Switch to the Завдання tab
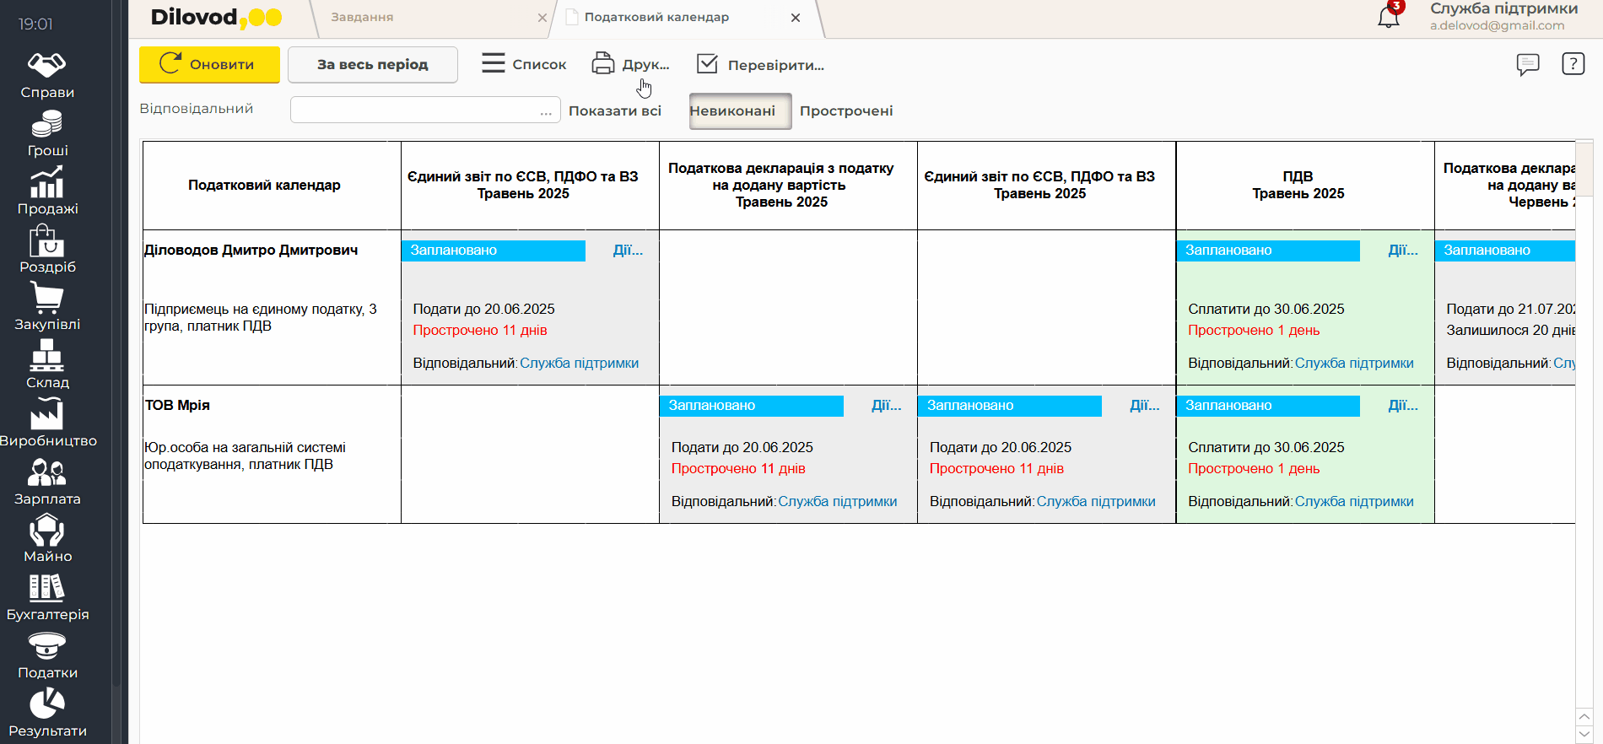1603x744 pixels. click(362, 17)
